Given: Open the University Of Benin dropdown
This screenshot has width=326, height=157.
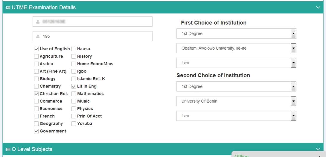Looking at the screenshot, I should pos(236,101).
